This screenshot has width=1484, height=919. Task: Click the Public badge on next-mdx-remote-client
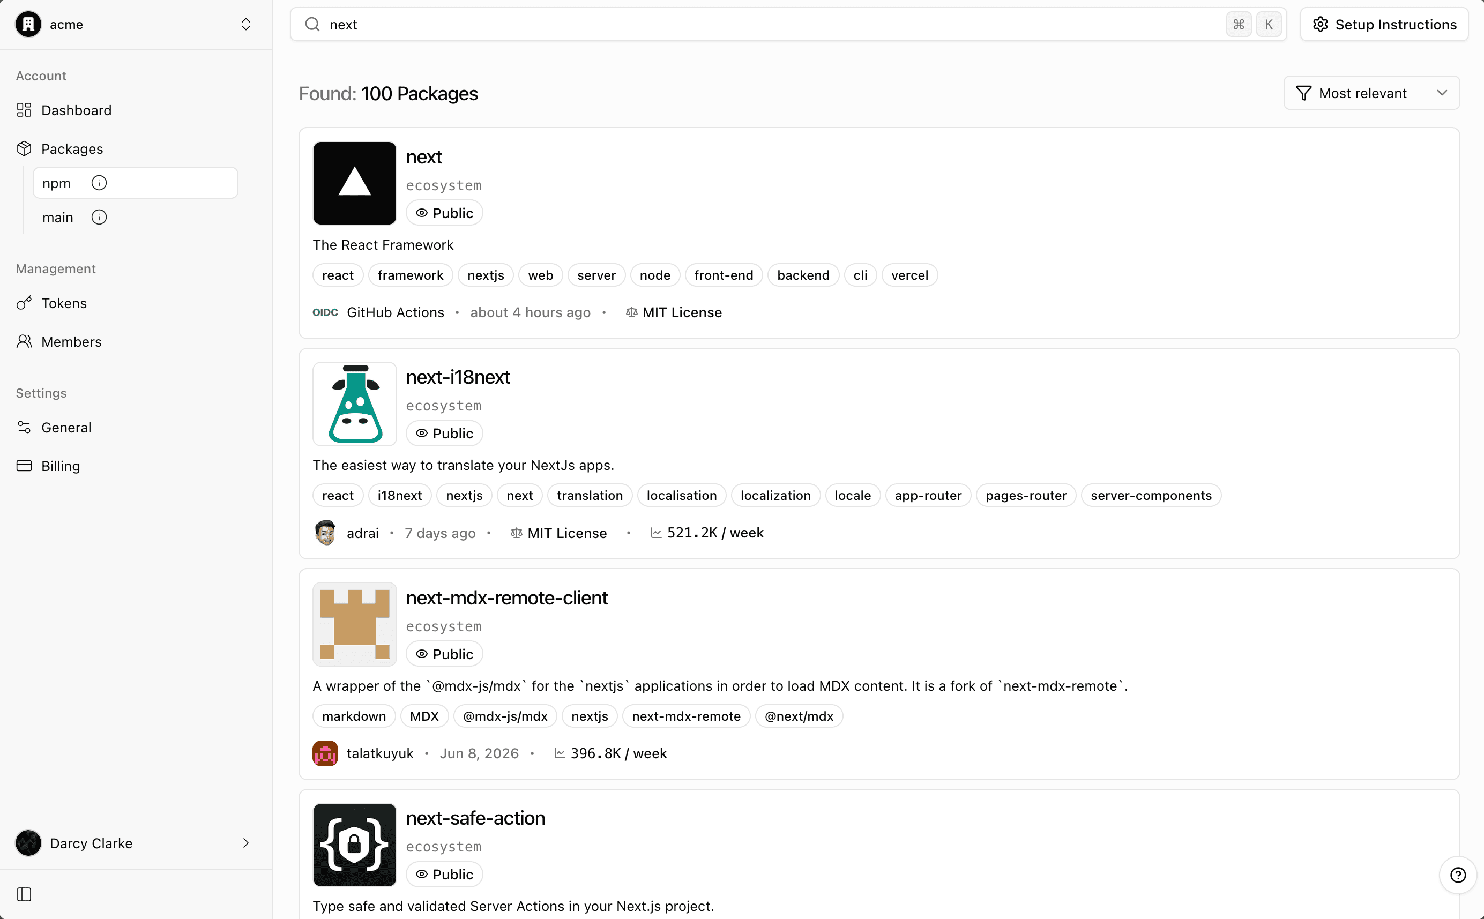pos(444,654)
